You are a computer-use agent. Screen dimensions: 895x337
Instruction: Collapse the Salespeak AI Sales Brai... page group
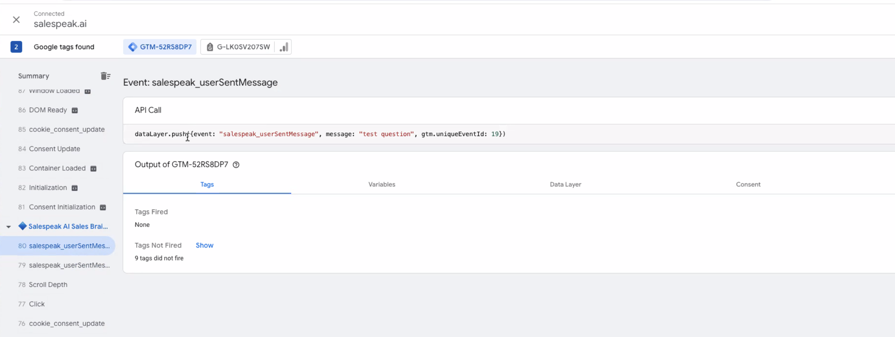pos(8,227)
